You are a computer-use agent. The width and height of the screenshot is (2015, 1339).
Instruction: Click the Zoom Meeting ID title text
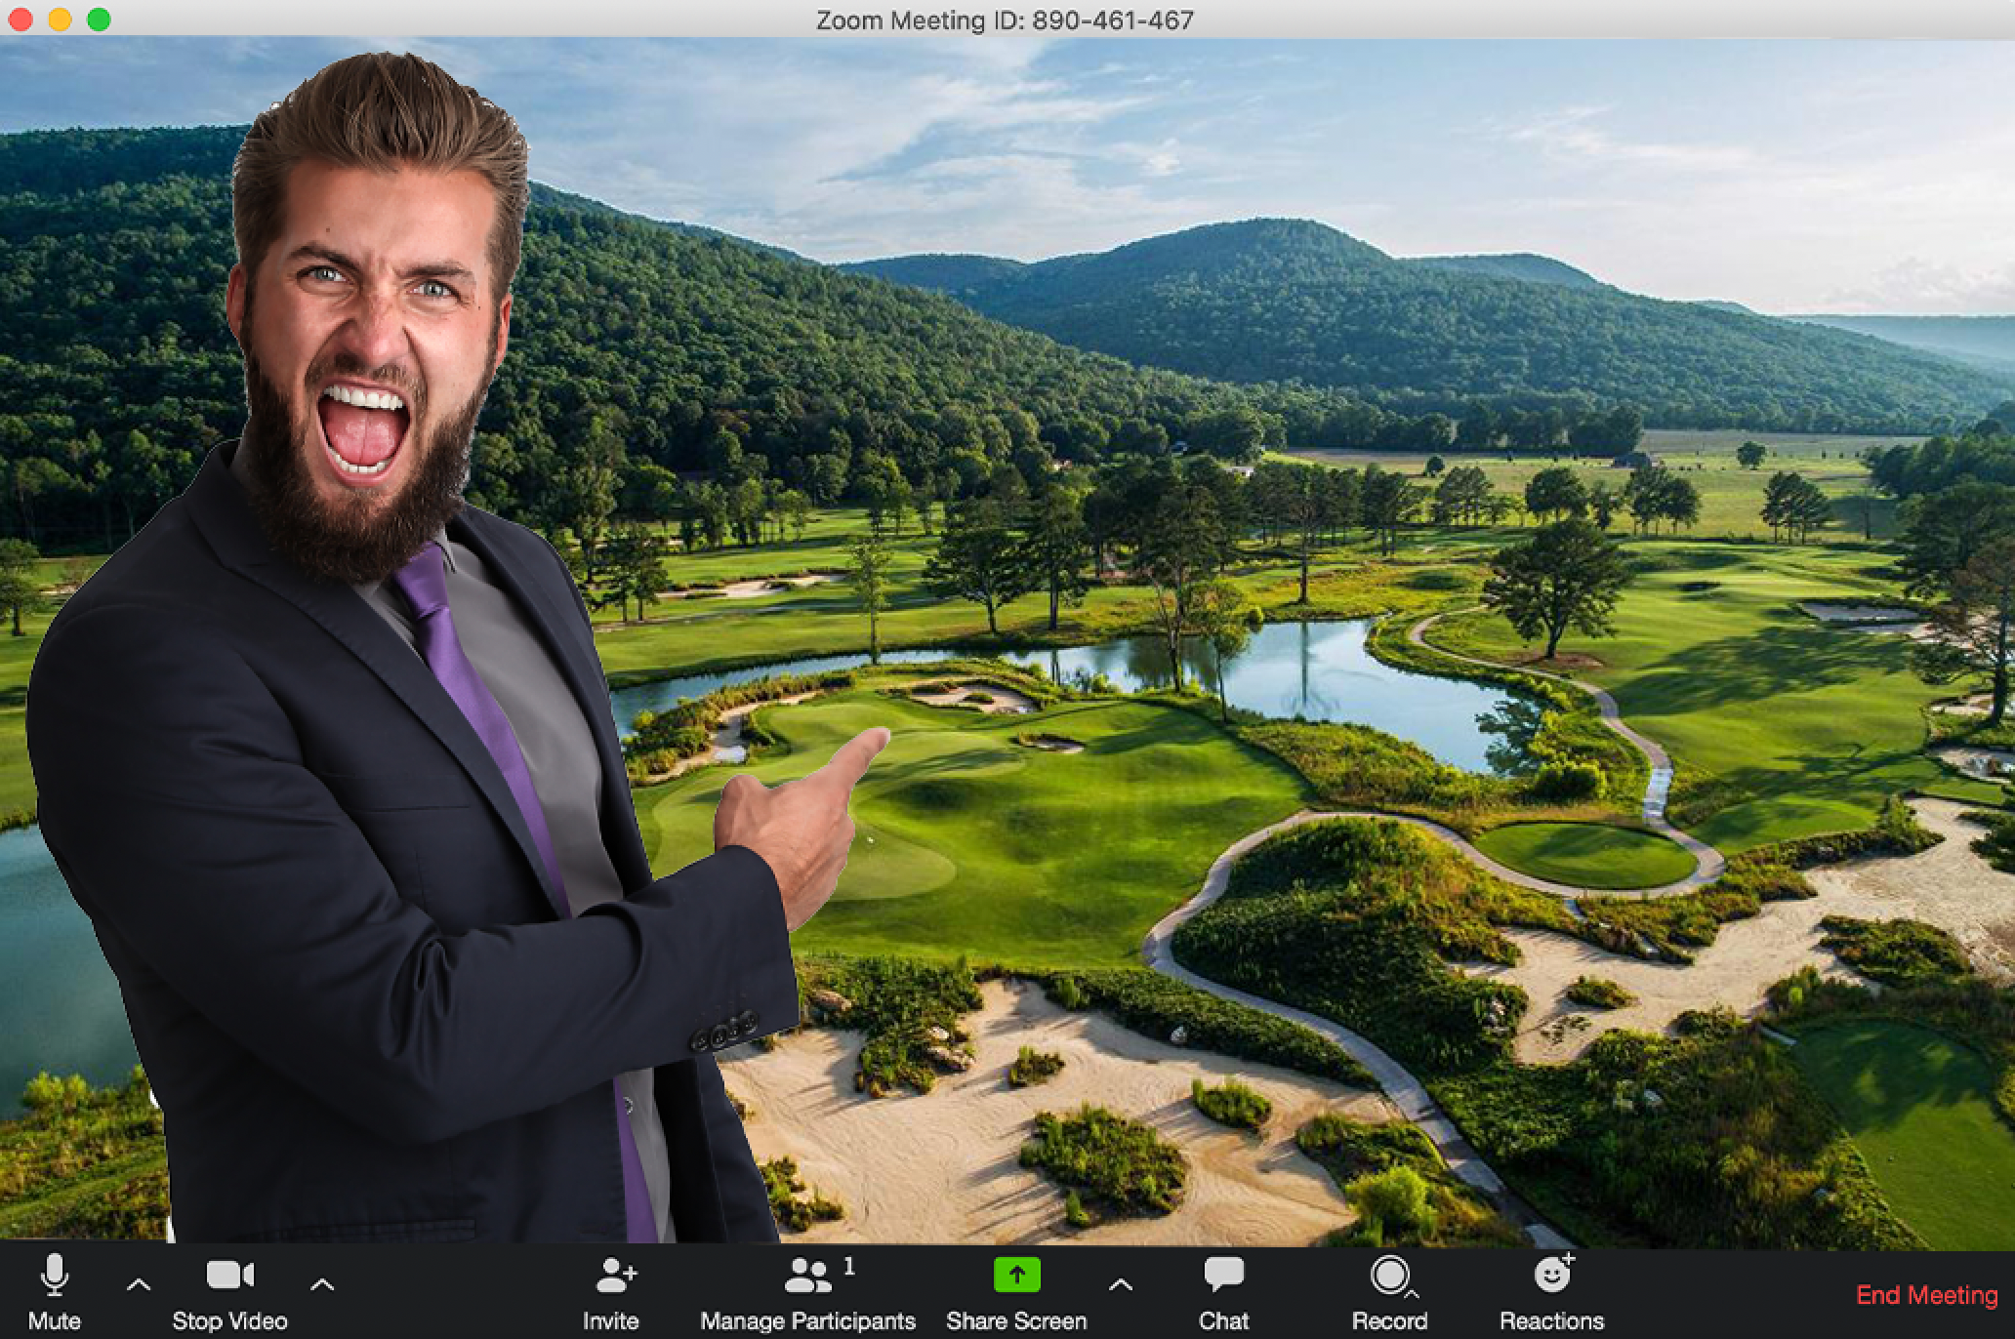pyautogui.click(x=1005, y=20)
